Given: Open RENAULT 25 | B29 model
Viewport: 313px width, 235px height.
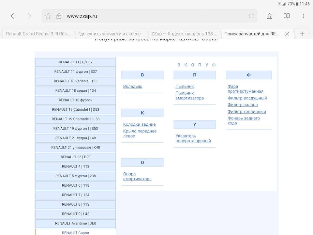Looking at the screenshot, I should click(x=75, y=157).
